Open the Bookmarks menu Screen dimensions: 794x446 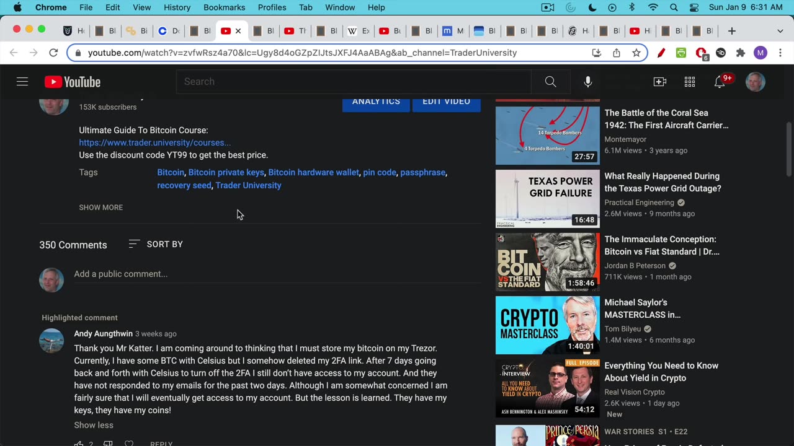(x=224, y=7)
